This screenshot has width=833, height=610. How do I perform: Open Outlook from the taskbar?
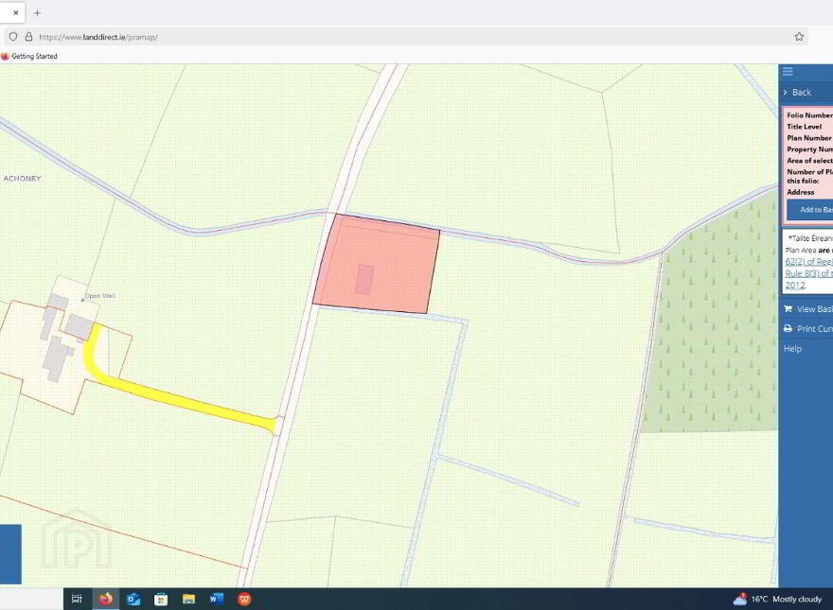click(133, 599)
